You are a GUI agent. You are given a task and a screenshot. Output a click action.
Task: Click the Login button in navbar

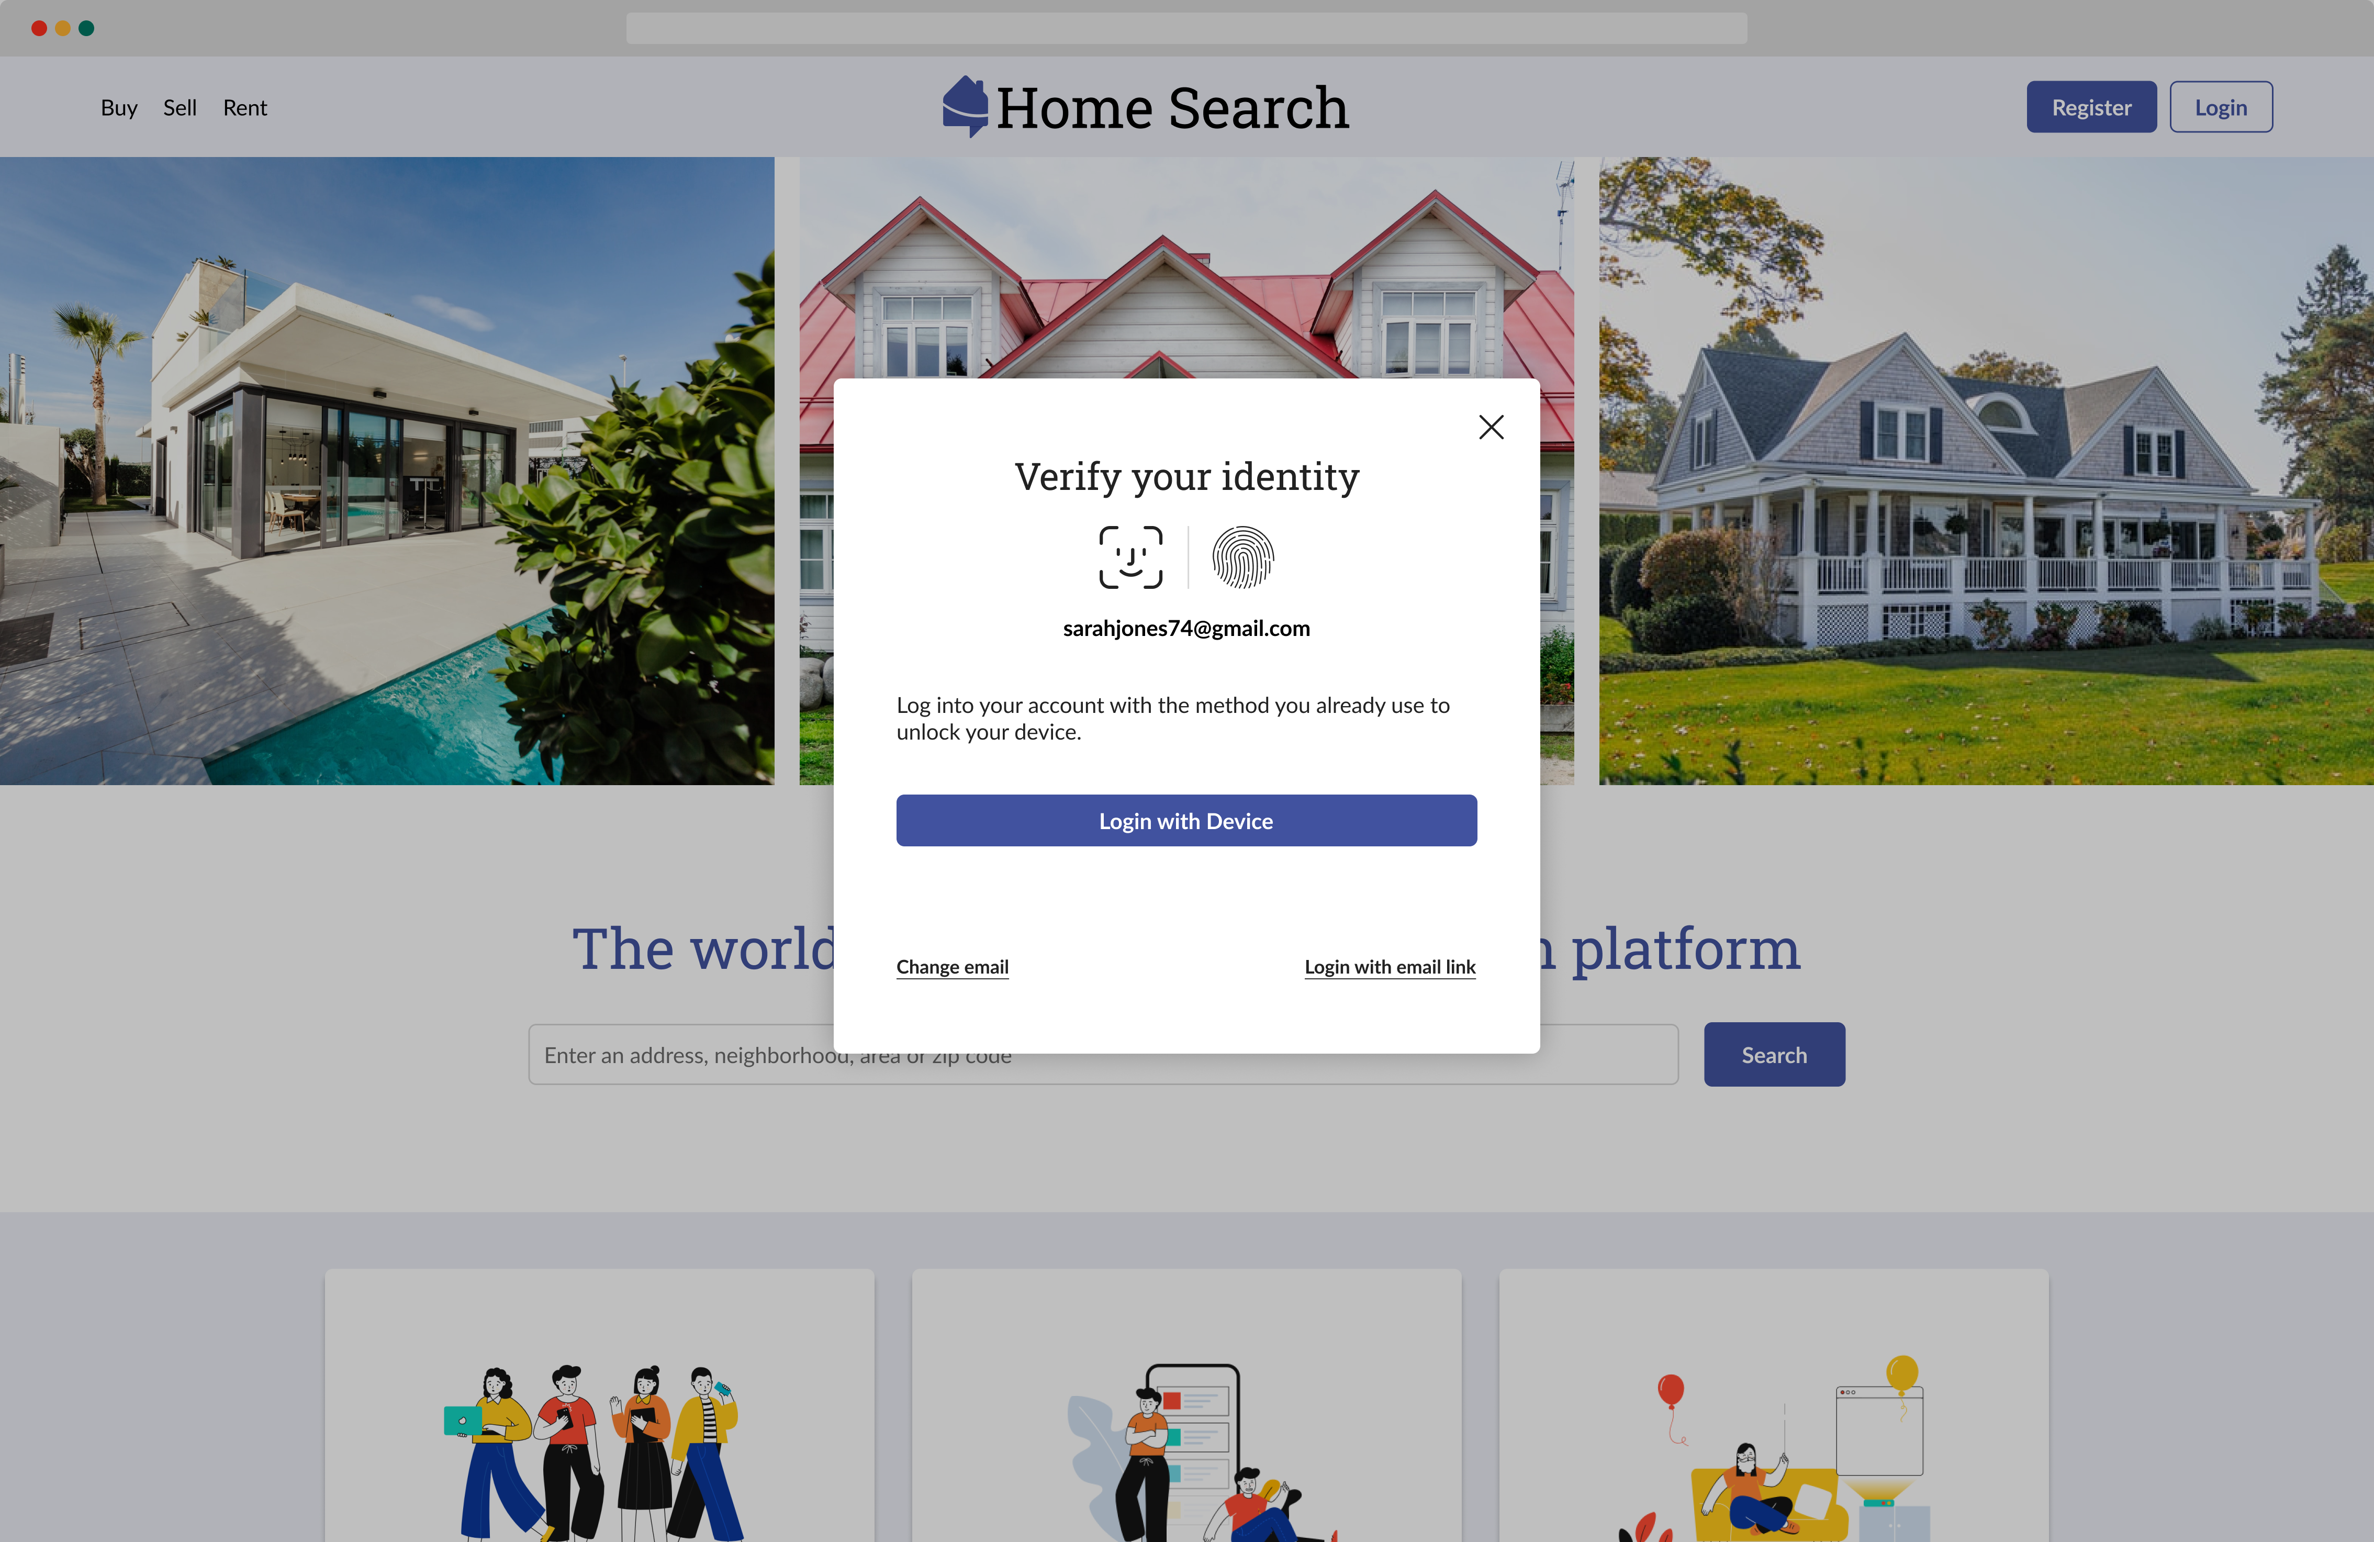[2220, 106]
